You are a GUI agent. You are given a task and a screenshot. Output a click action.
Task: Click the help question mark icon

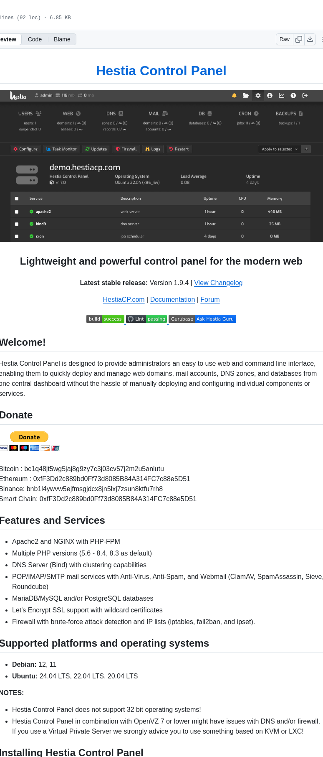pos(293,96)
